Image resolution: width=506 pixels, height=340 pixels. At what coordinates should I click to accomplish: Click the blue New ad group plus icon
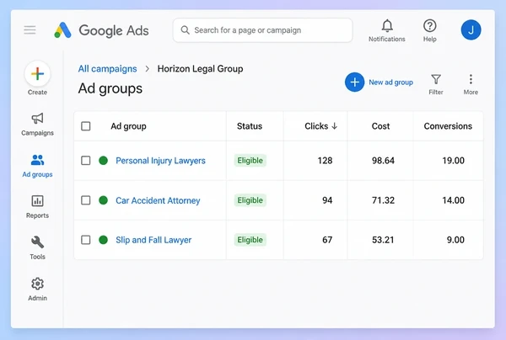tap(355, 82)
